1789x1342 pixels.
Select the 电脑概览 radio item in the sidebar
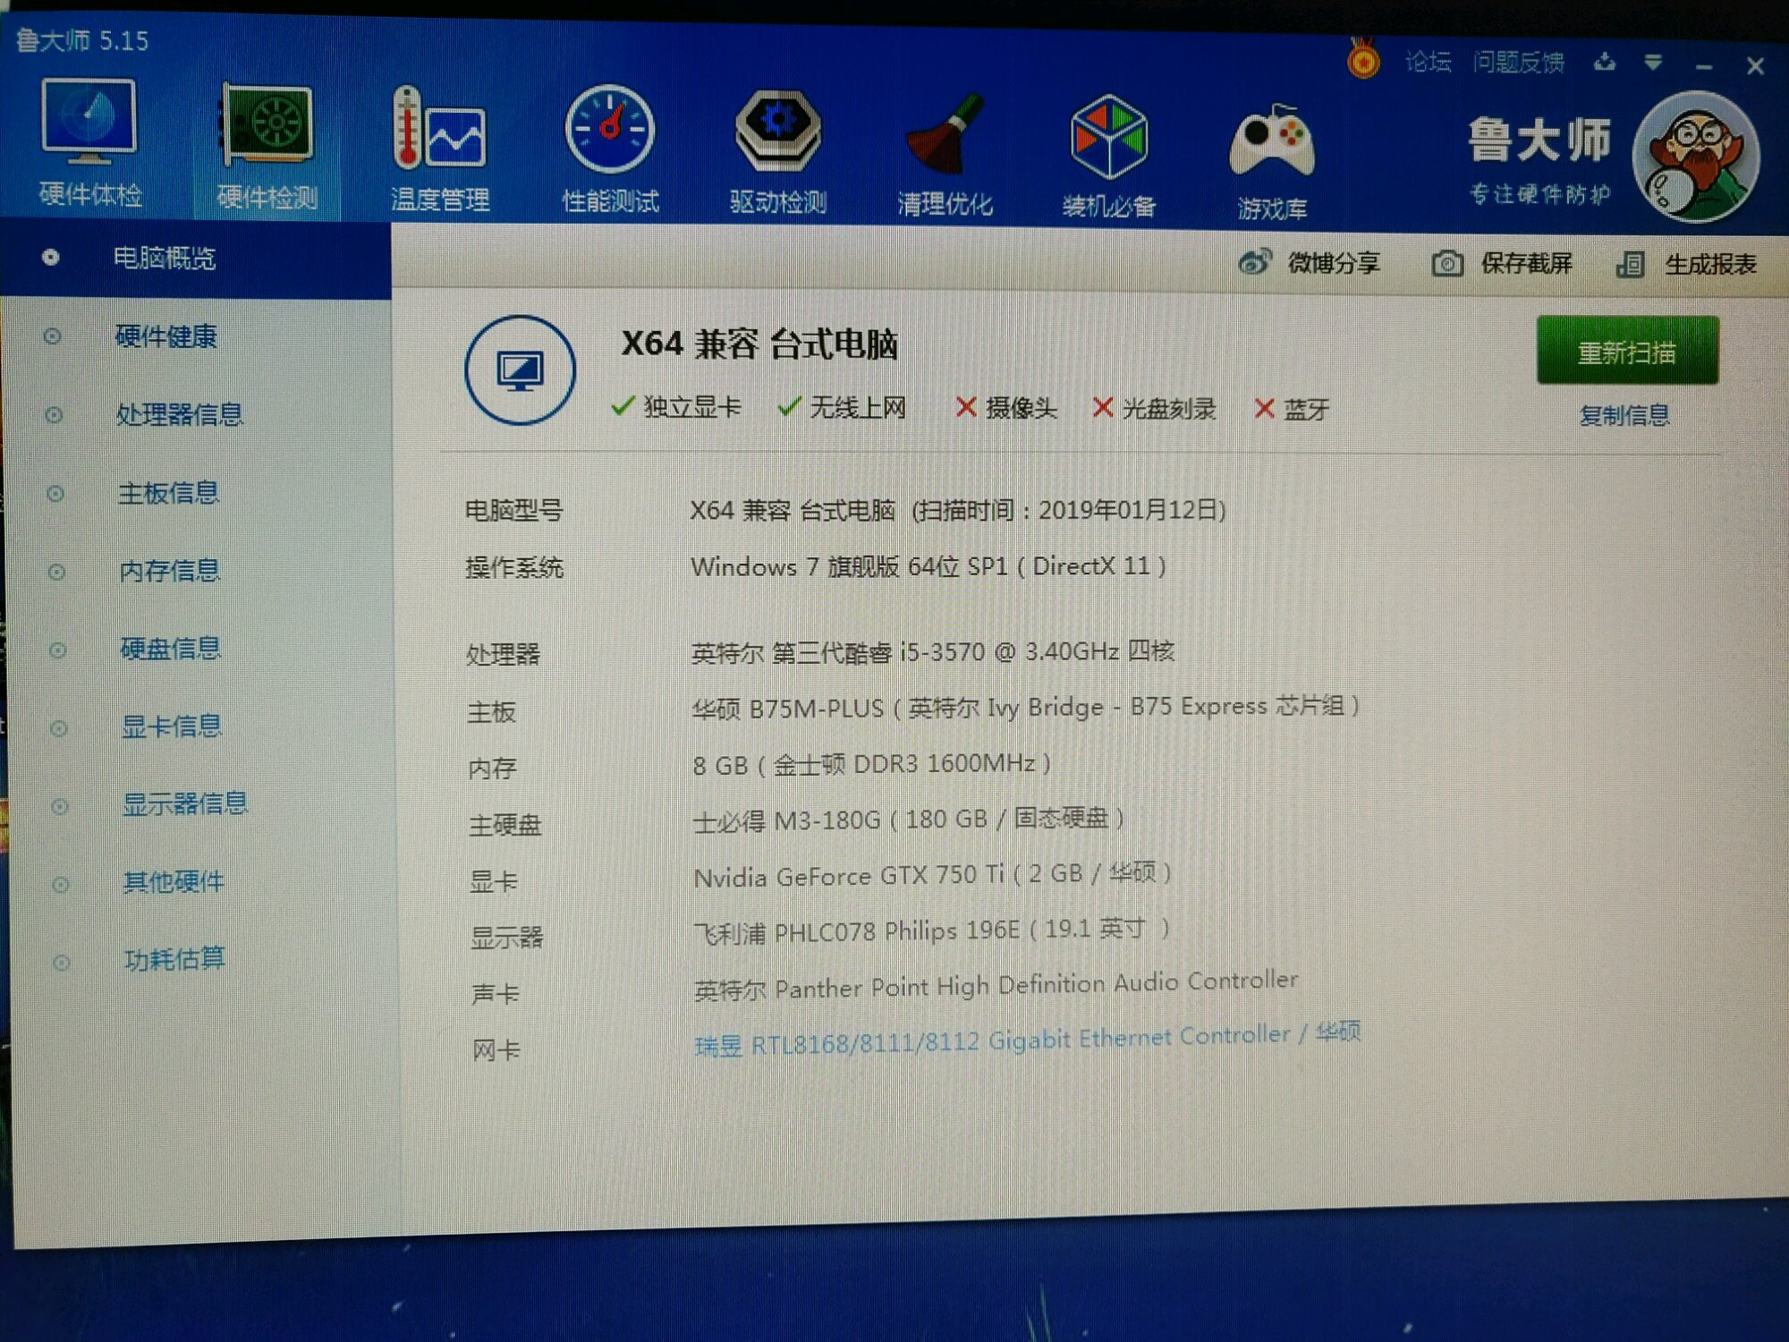pyautogui.click(x=164, y=259)
